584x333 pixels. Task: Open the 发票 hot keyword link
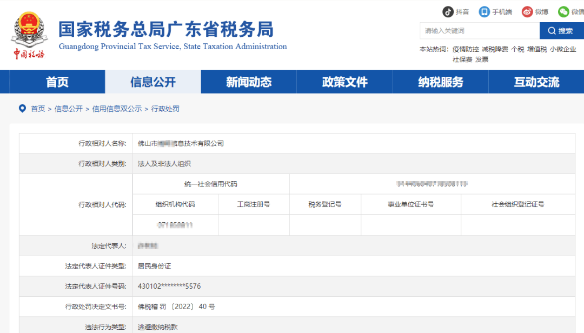pos(481,58)
